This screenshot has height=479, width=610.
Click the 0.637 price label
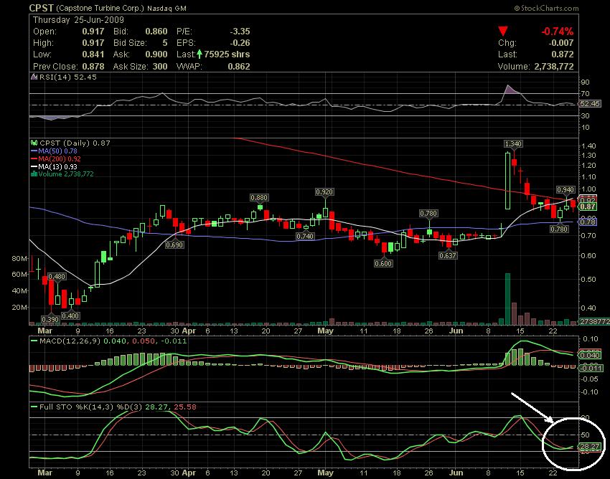(448, 255)
